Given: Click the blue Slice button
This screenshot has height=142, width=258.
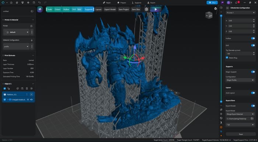Looking at the screenshot, I should click(x=212, y=3).
